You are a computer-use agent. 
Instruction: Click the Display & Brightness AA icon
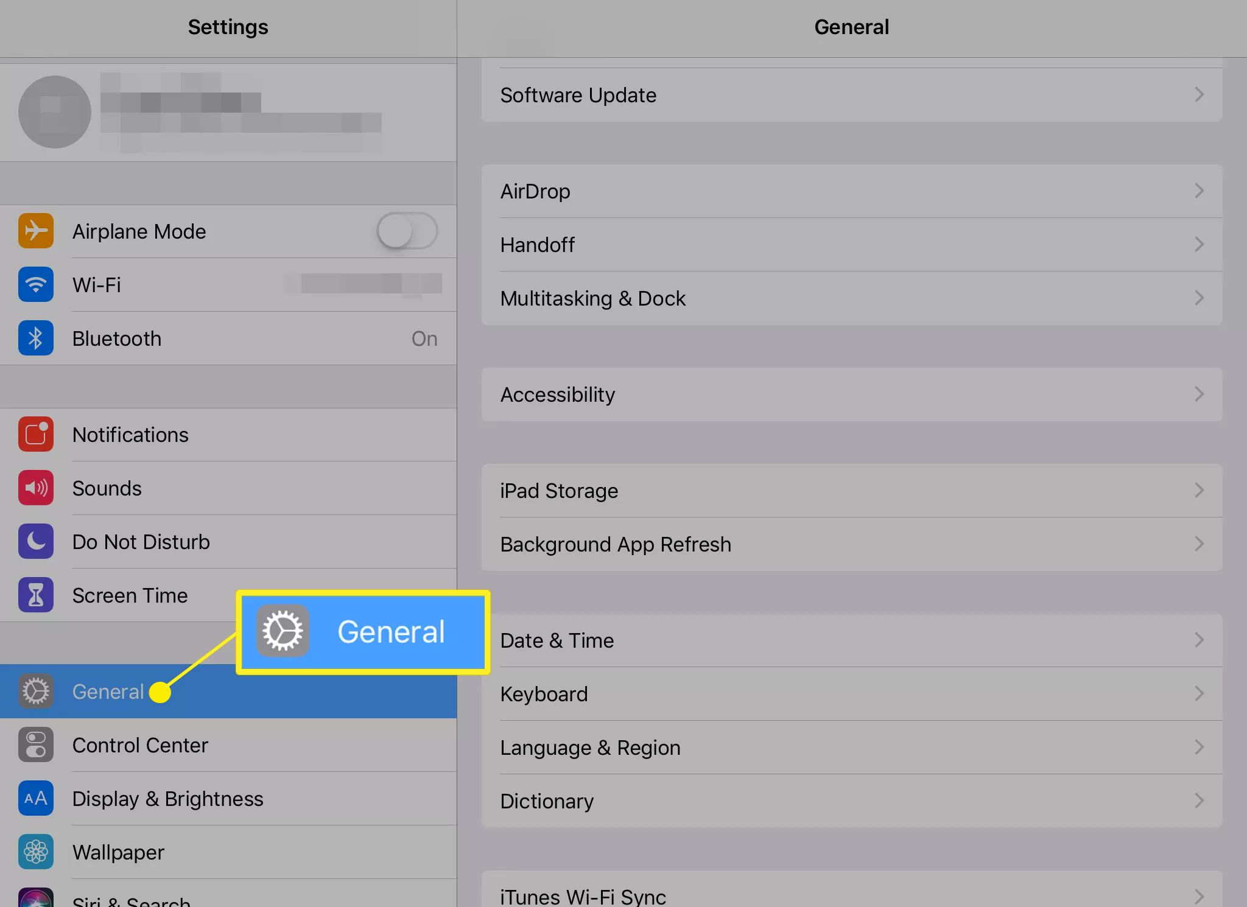coord(36,798)
